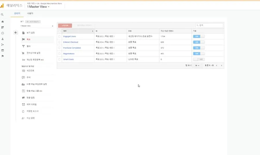Check the Entered Checkout row checkbox
Viewport: 260px width, 155px height.
59,42
